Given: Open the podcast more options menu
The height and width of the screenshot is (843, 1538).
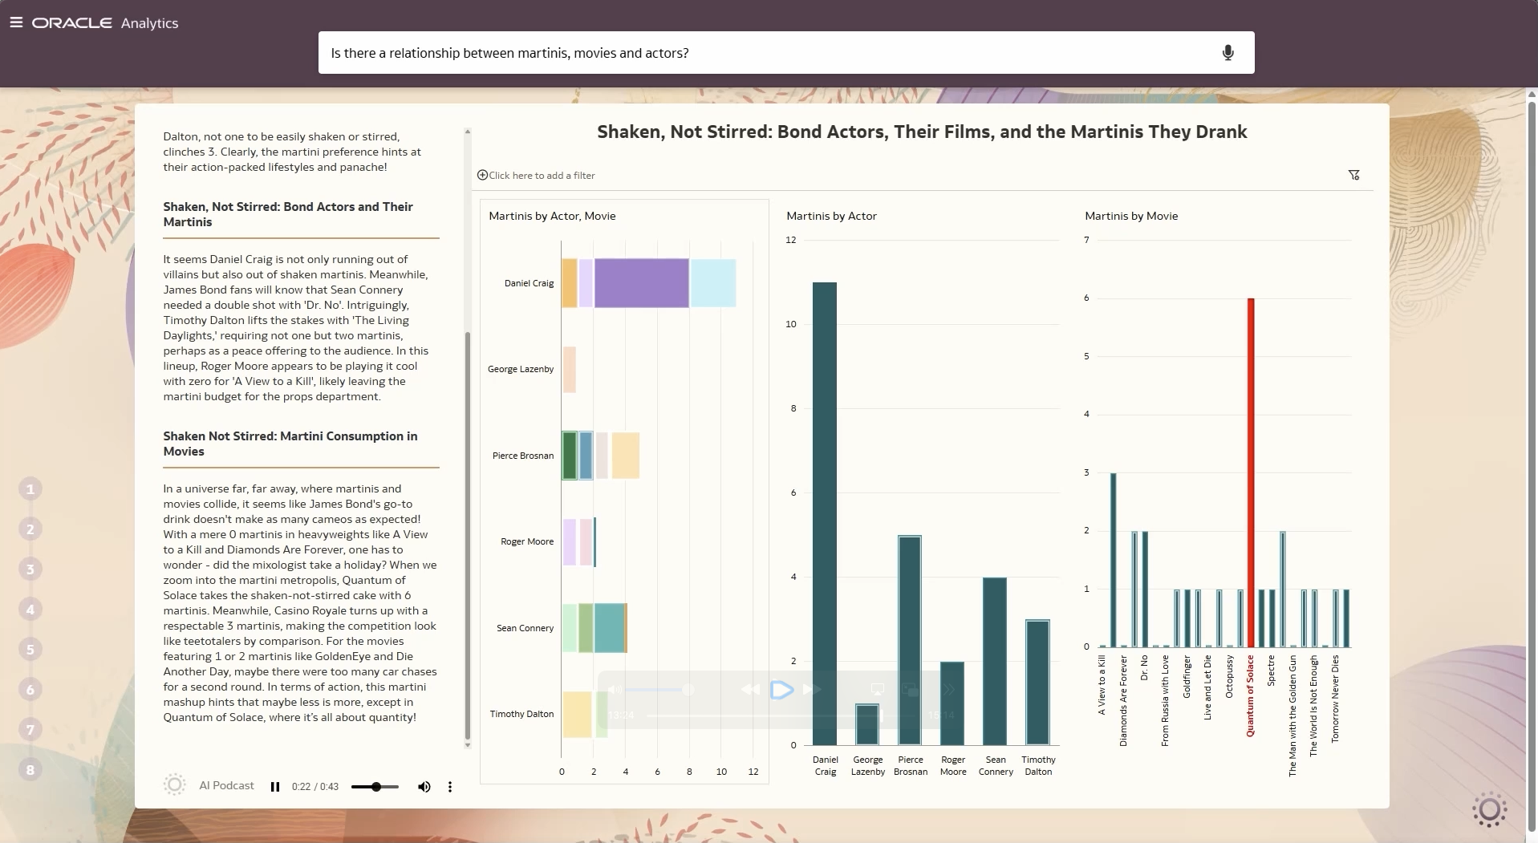Looking at the screenshot, I should tap(450, 787).
